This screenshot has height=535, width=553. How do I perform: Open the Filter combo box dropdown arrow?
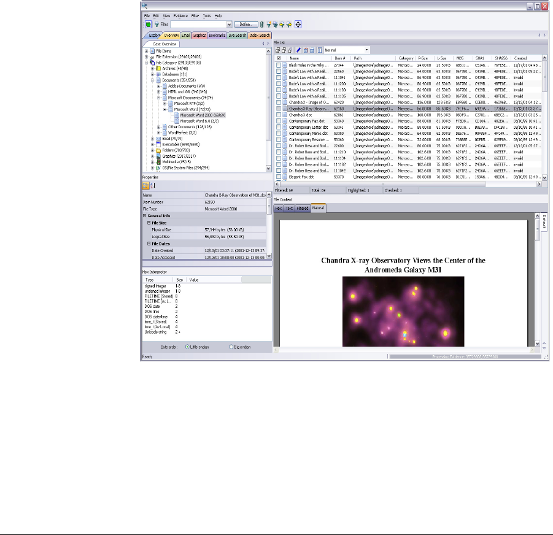[x=230, y=25]
